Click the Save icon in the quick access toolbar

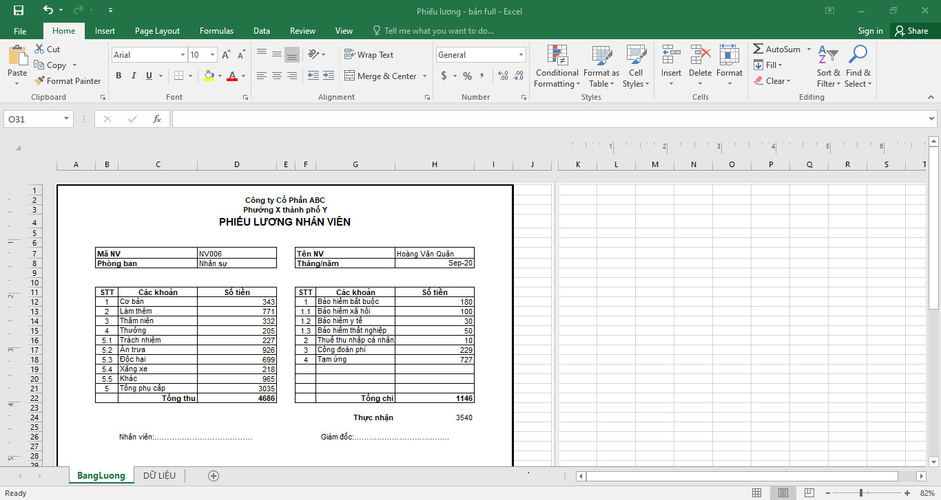tap(19, 10)
